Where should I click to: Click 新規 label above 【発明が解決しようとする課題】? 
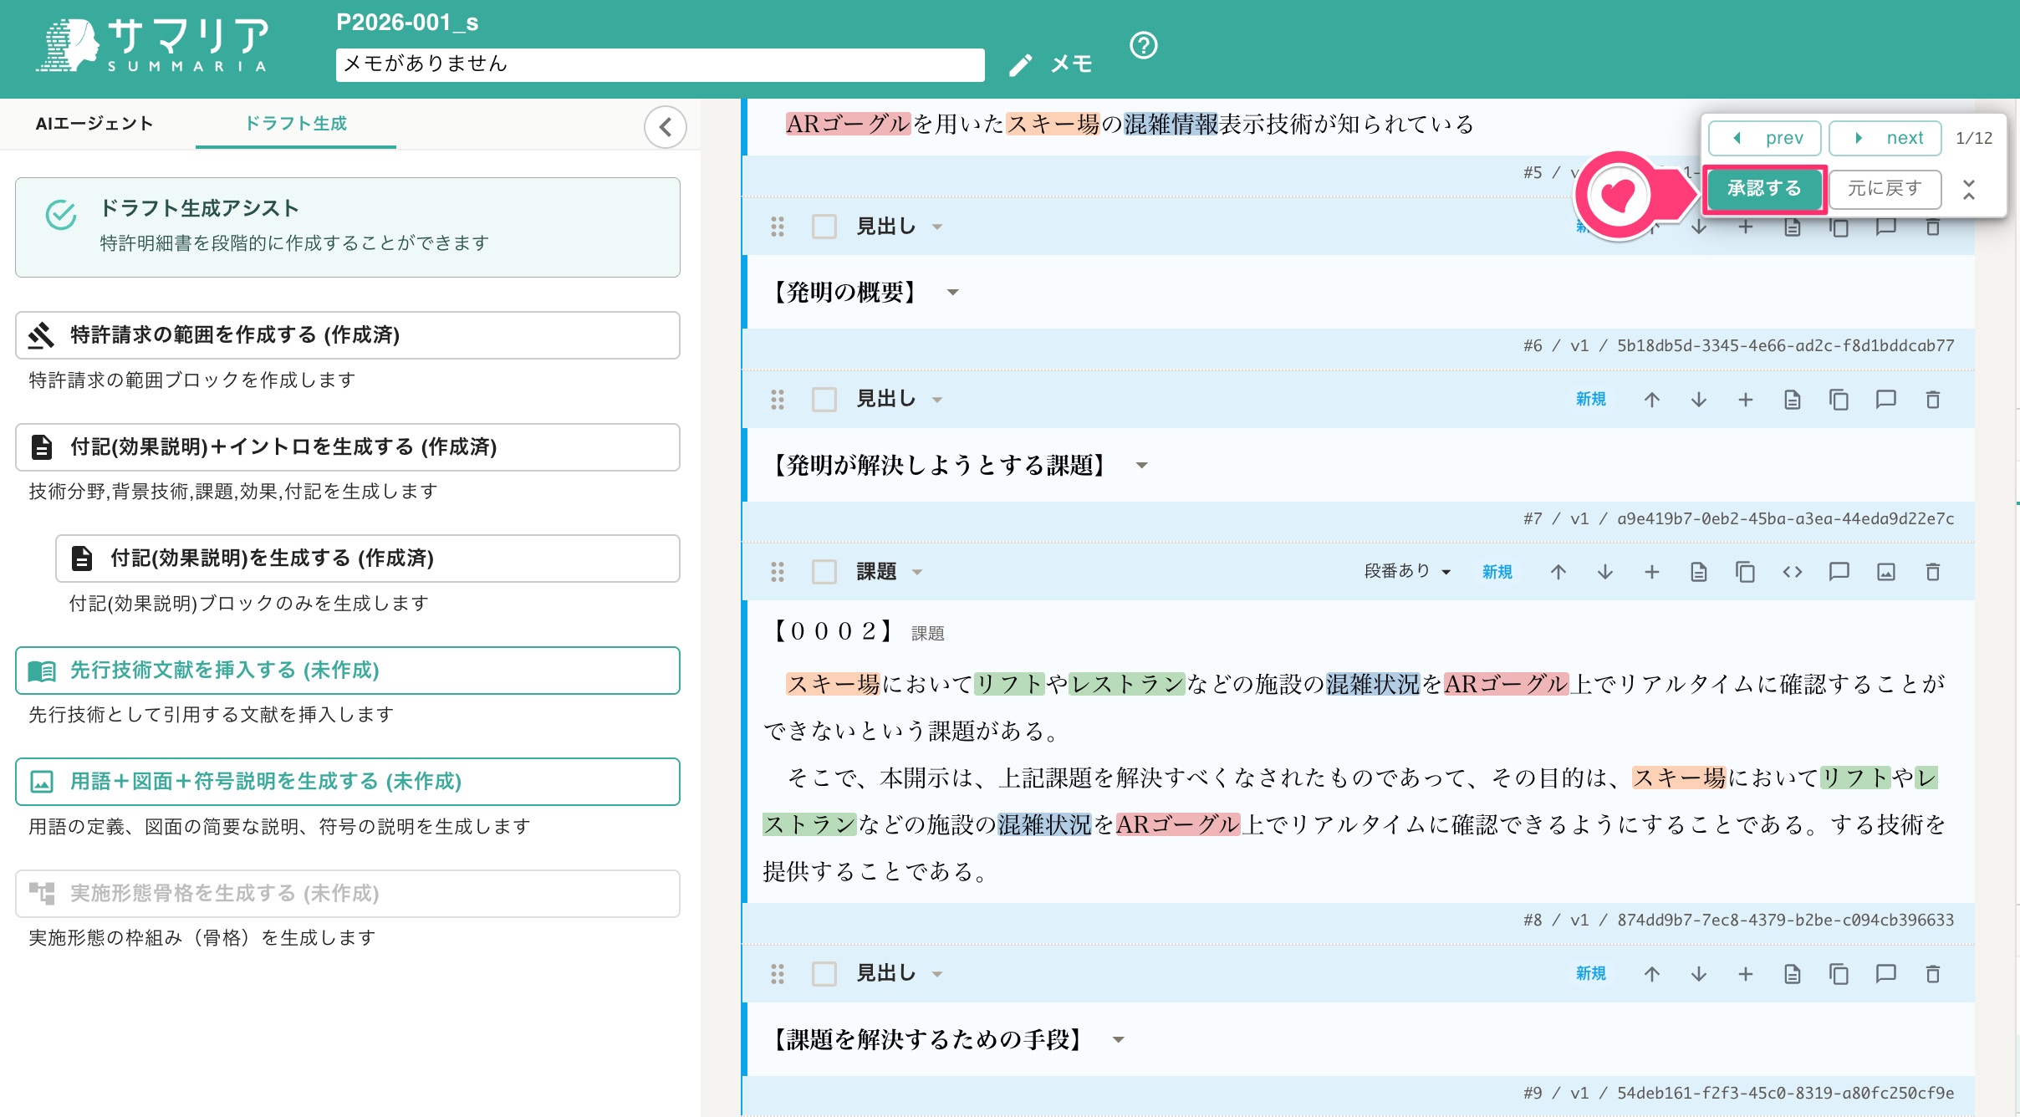coord(1591,400)
